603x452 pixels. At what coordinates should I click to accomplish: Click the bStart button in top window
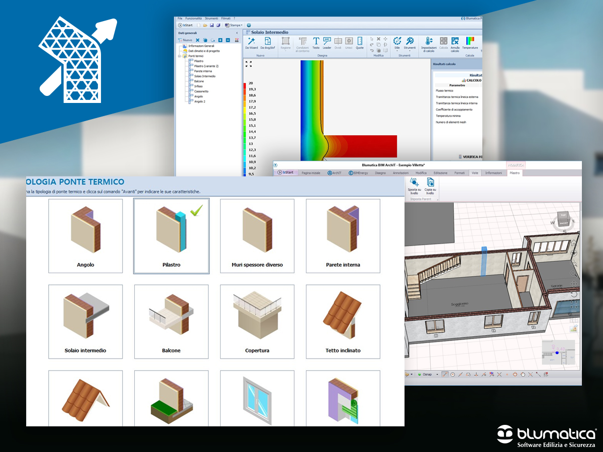tap(185, 25)
